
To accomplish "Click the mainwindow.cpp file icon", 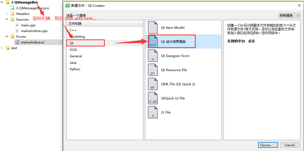I will tap(17, 31).
